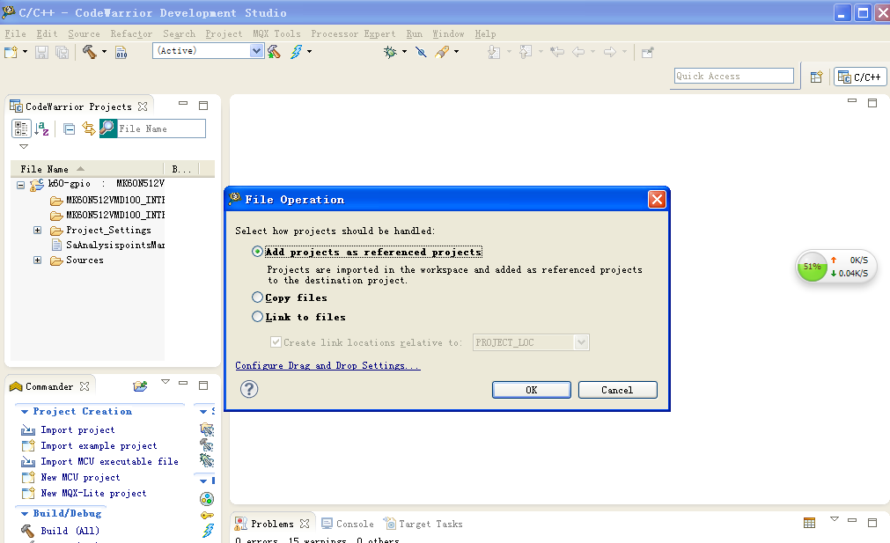890x543 pixels.
Task: Click the gold key icon in Commander
Action: [207, 515]
